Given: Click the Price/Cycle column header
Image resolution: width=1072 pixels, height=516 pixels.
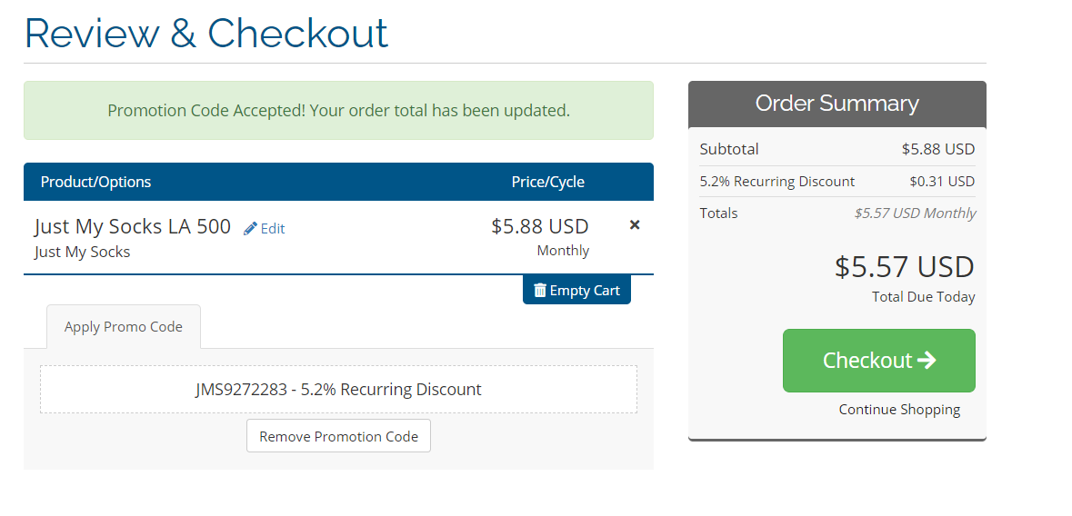Looking at the screenshot, I should coord(547,182).
